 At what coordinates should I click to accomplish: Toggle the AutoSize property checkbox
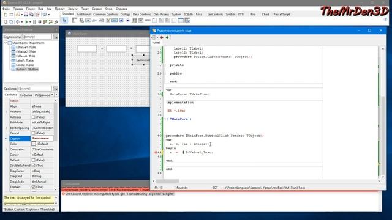34,117
